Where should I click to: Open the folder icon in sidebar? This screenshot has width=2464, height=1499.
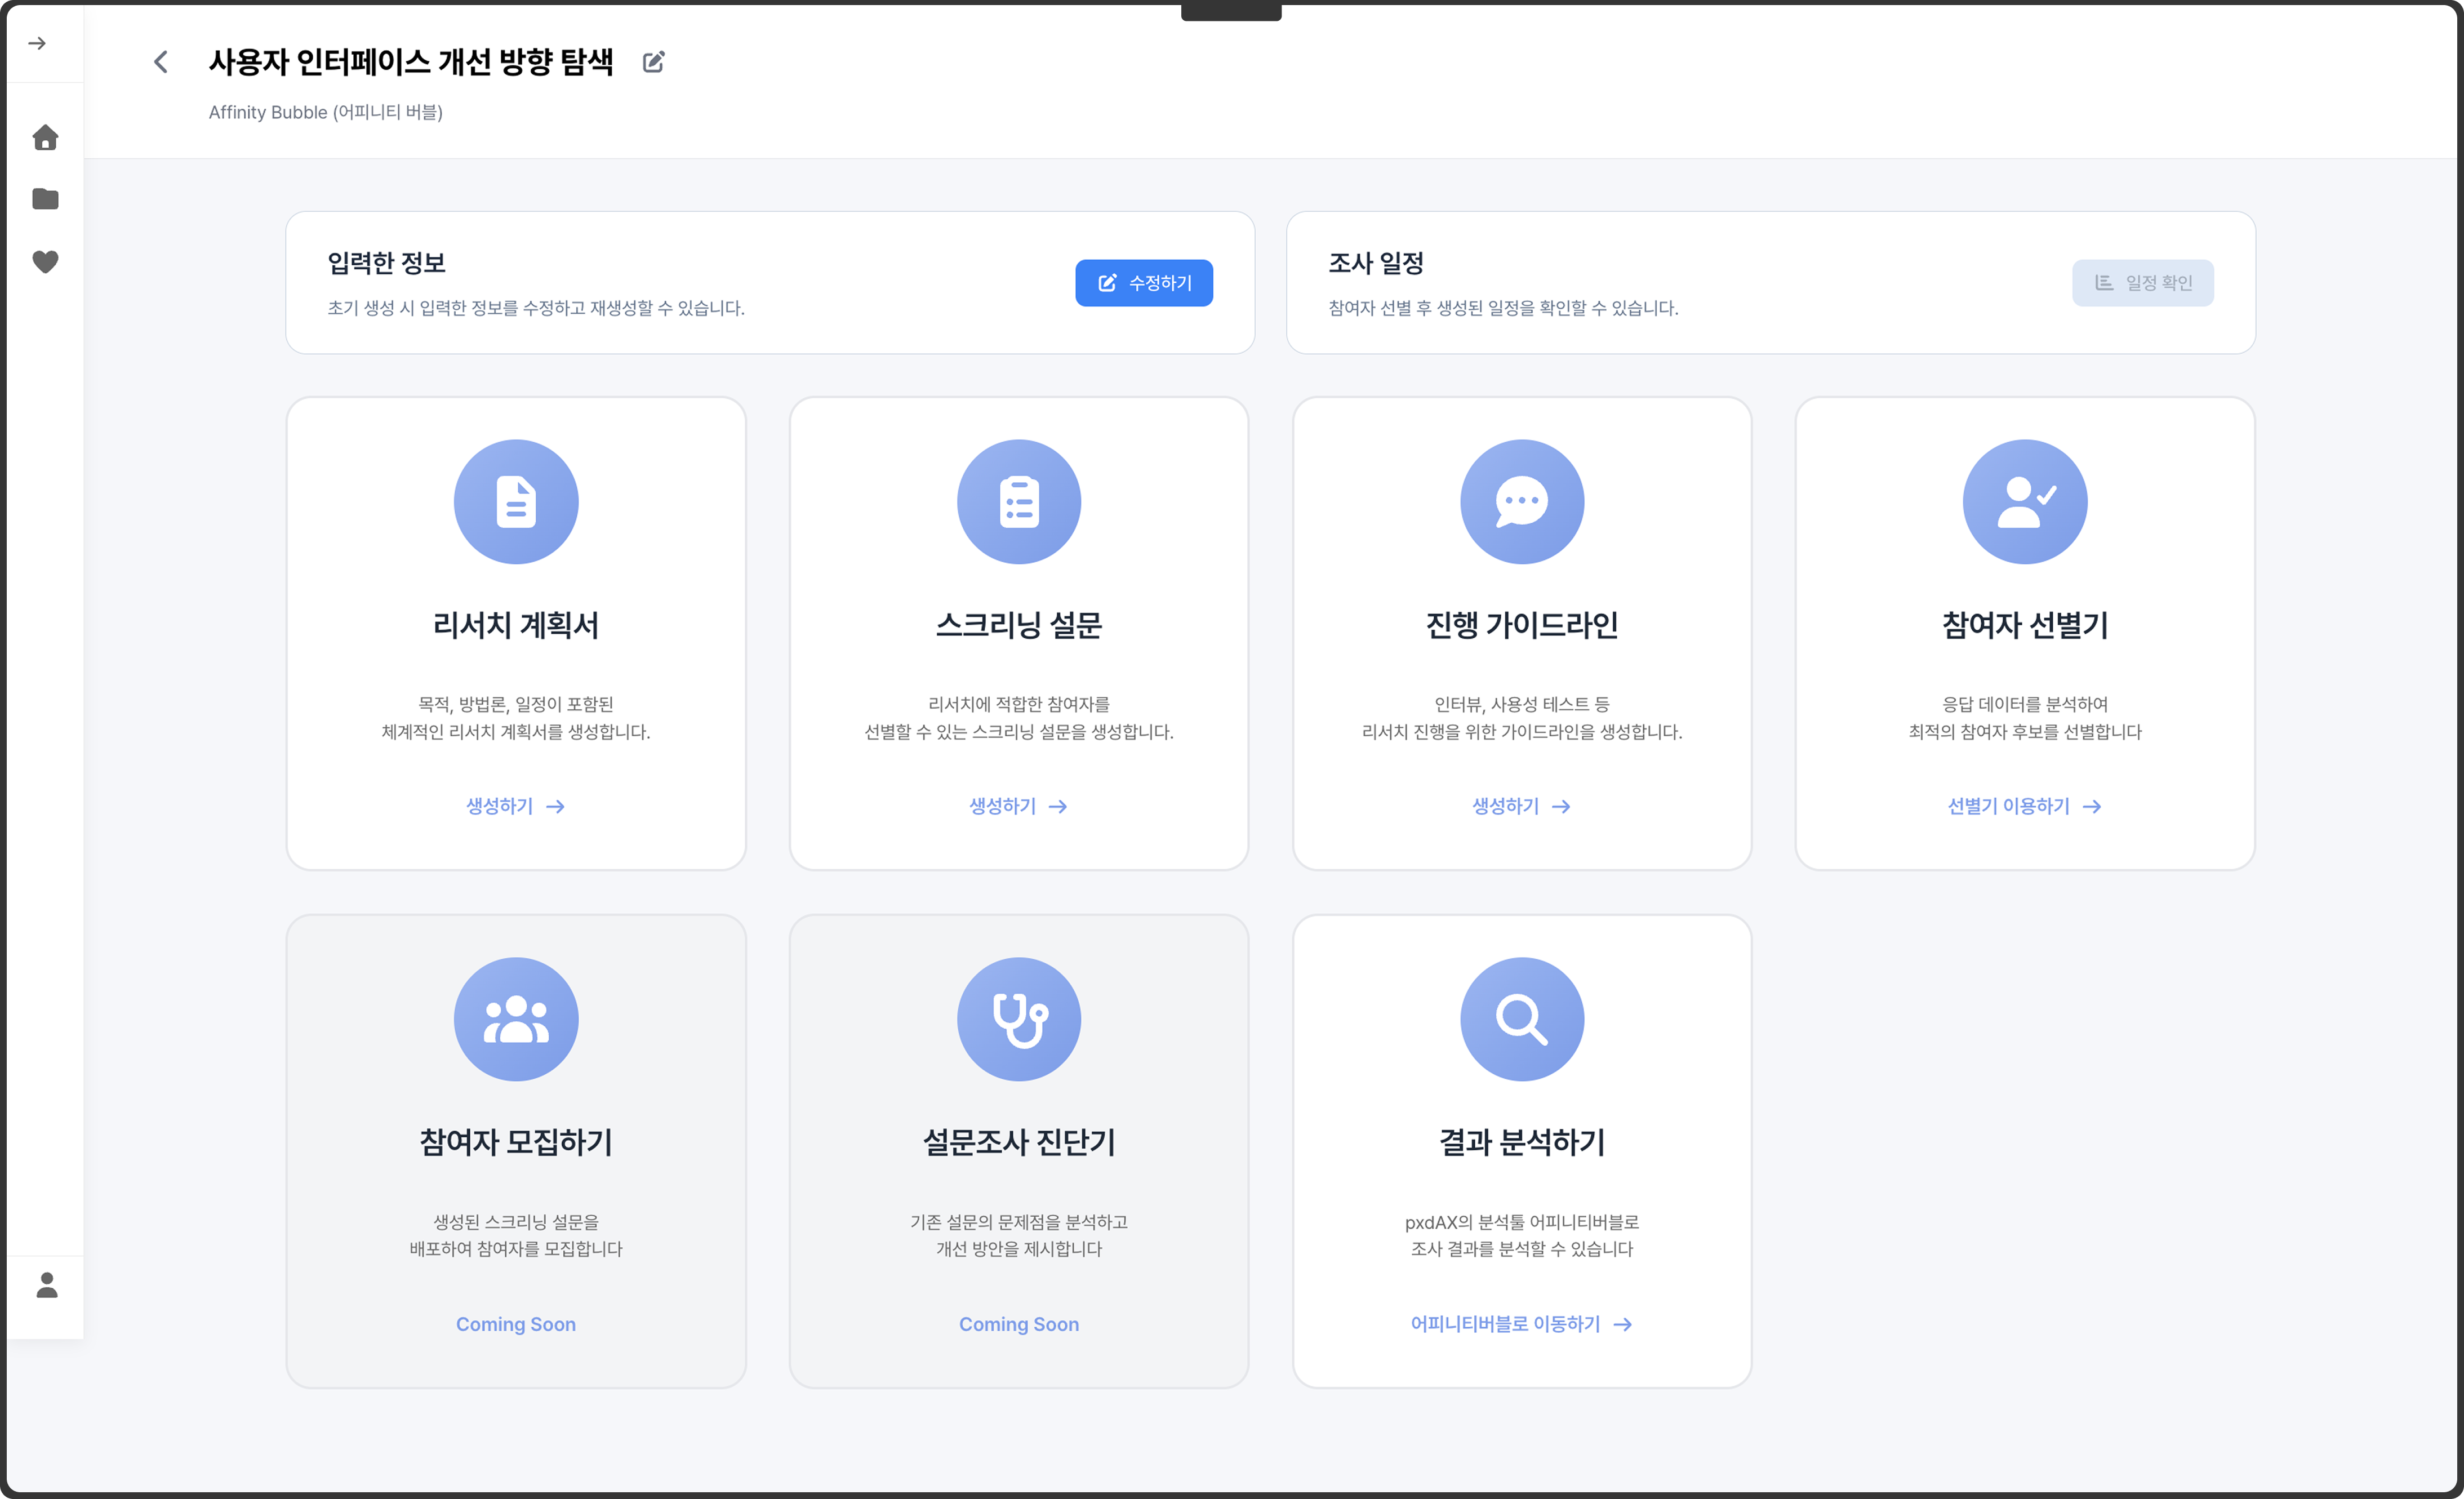(45, 199)
